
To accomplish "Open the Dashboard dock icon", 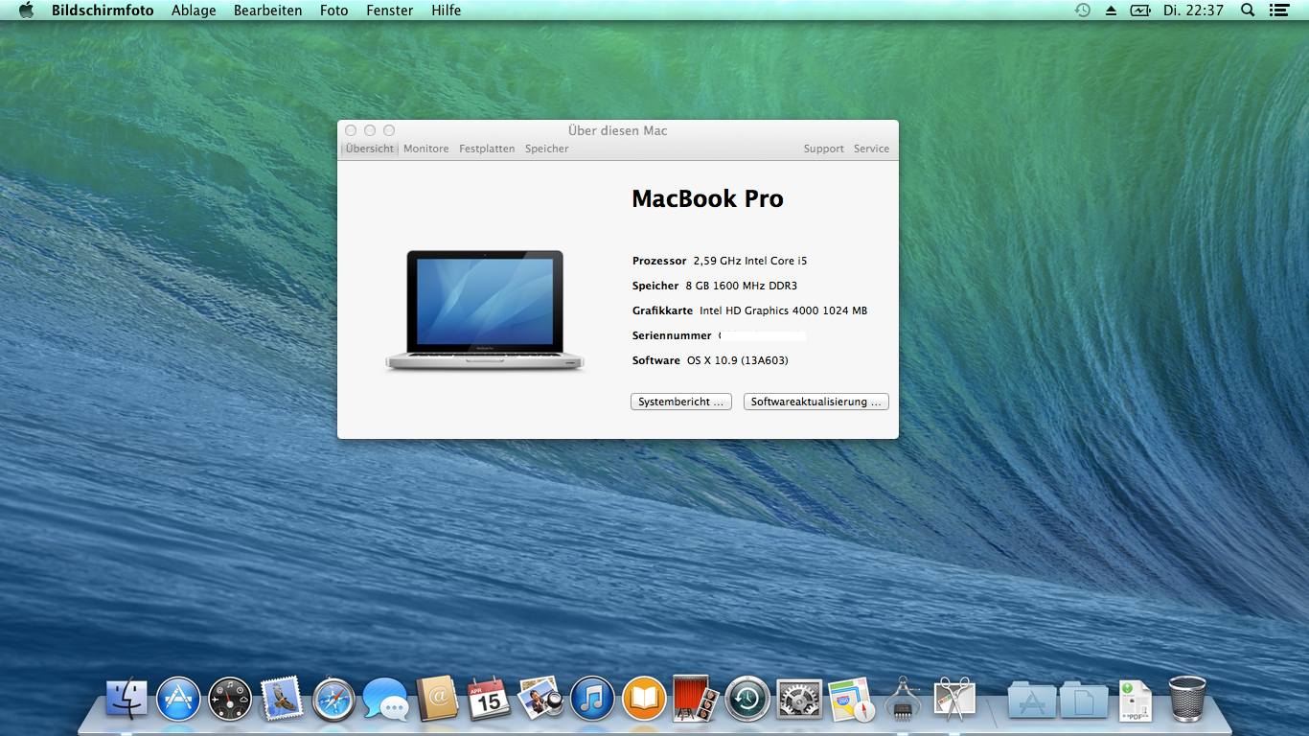I will tap(230, 699).
